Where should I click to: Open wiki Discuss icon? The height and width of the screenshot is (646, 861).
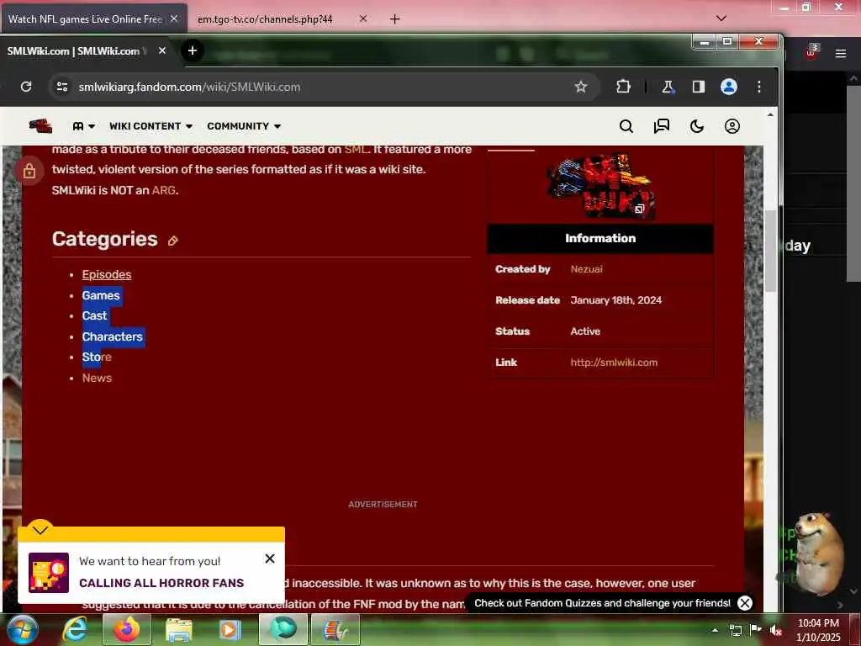(661, 126)
